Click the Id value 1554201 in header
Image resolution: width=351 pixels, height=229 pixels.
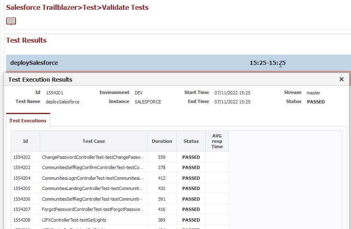pyautogui.click(x=55, y=93)
